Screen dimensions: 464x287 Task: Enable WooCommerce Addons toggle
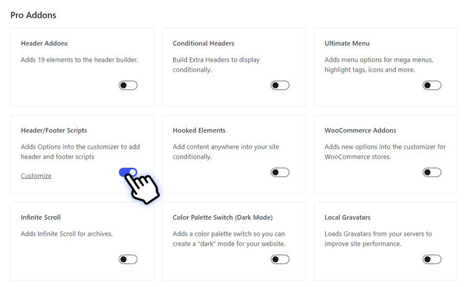tap(432, 172)
